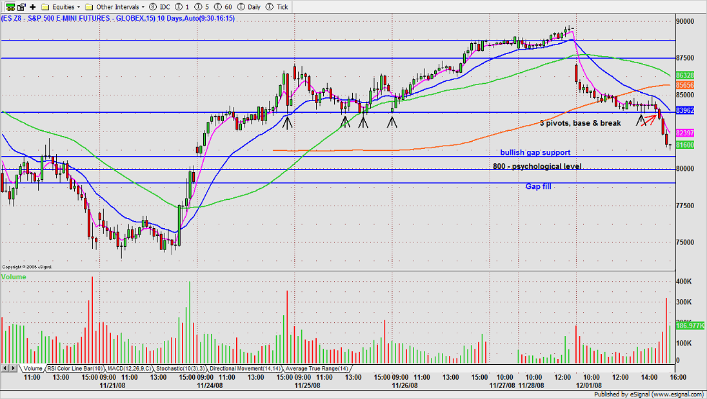Select the '800 - psychological level' annotation
Viewport: 707px width, 399px height.
click(x=537, y=166)
